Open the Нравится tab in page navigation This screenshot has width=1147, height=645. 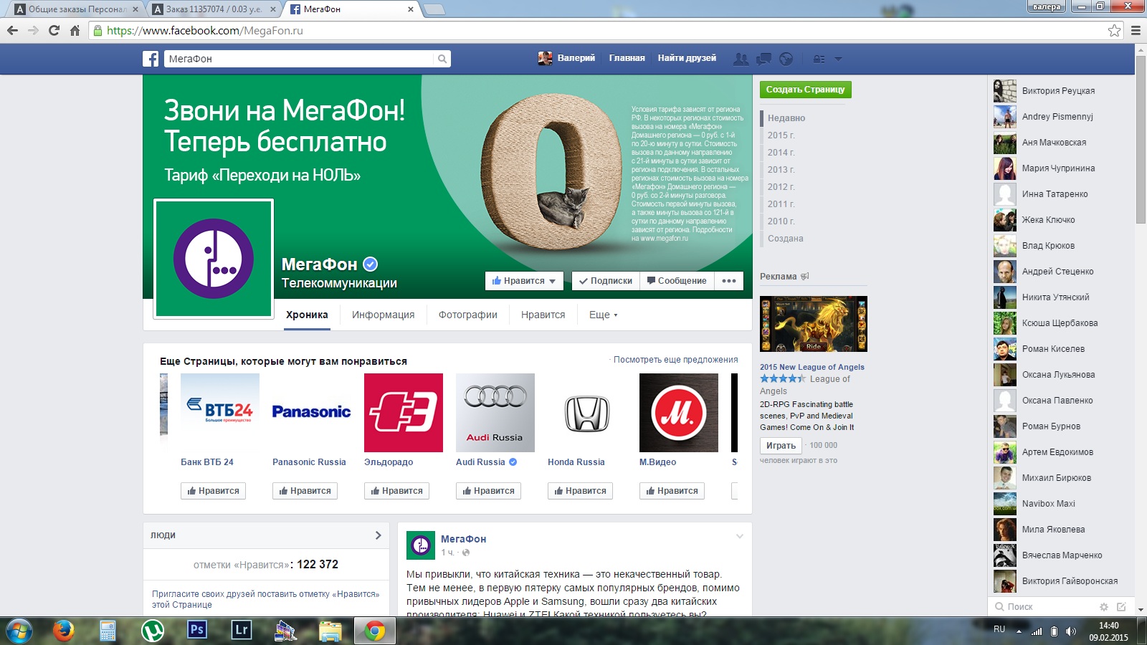click(543, 315)
